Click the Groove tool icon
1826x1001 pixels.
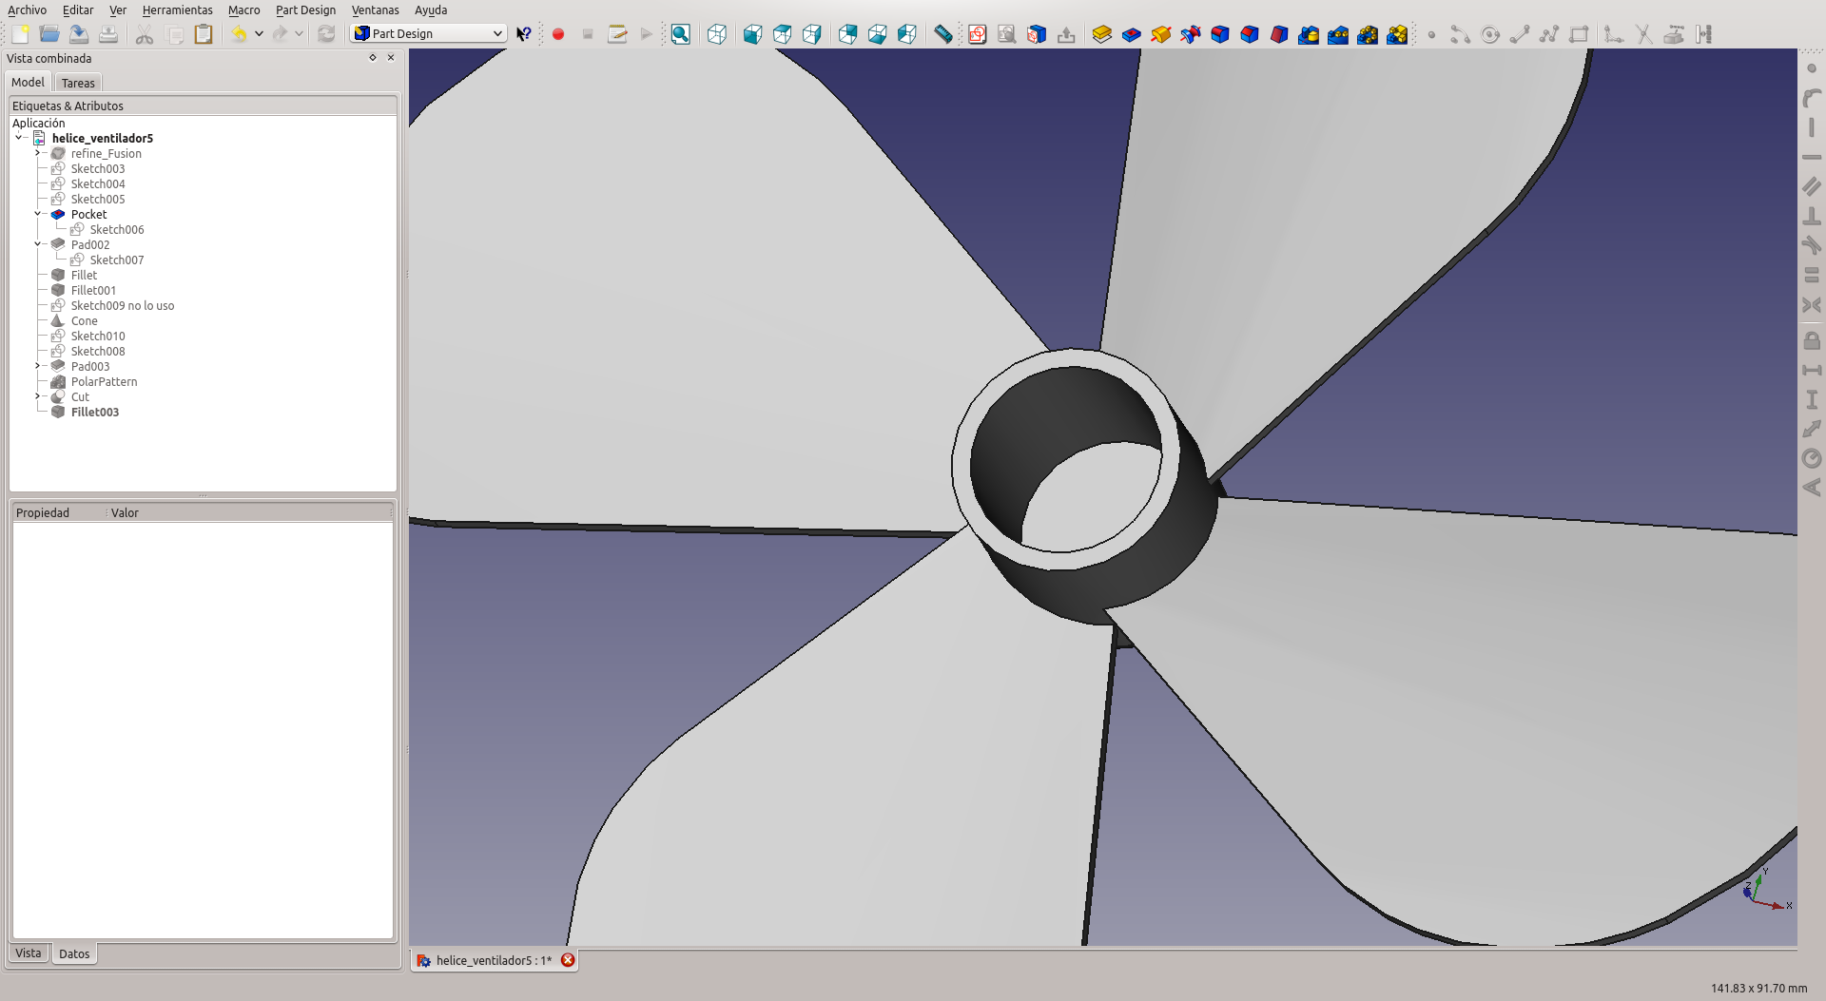1191,34
